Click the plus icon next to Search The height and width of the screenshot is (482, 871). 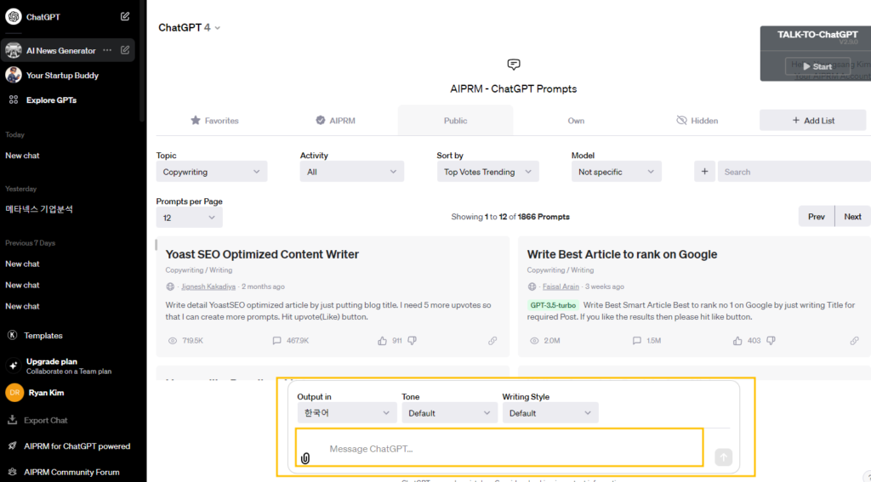tap(704, 172)
